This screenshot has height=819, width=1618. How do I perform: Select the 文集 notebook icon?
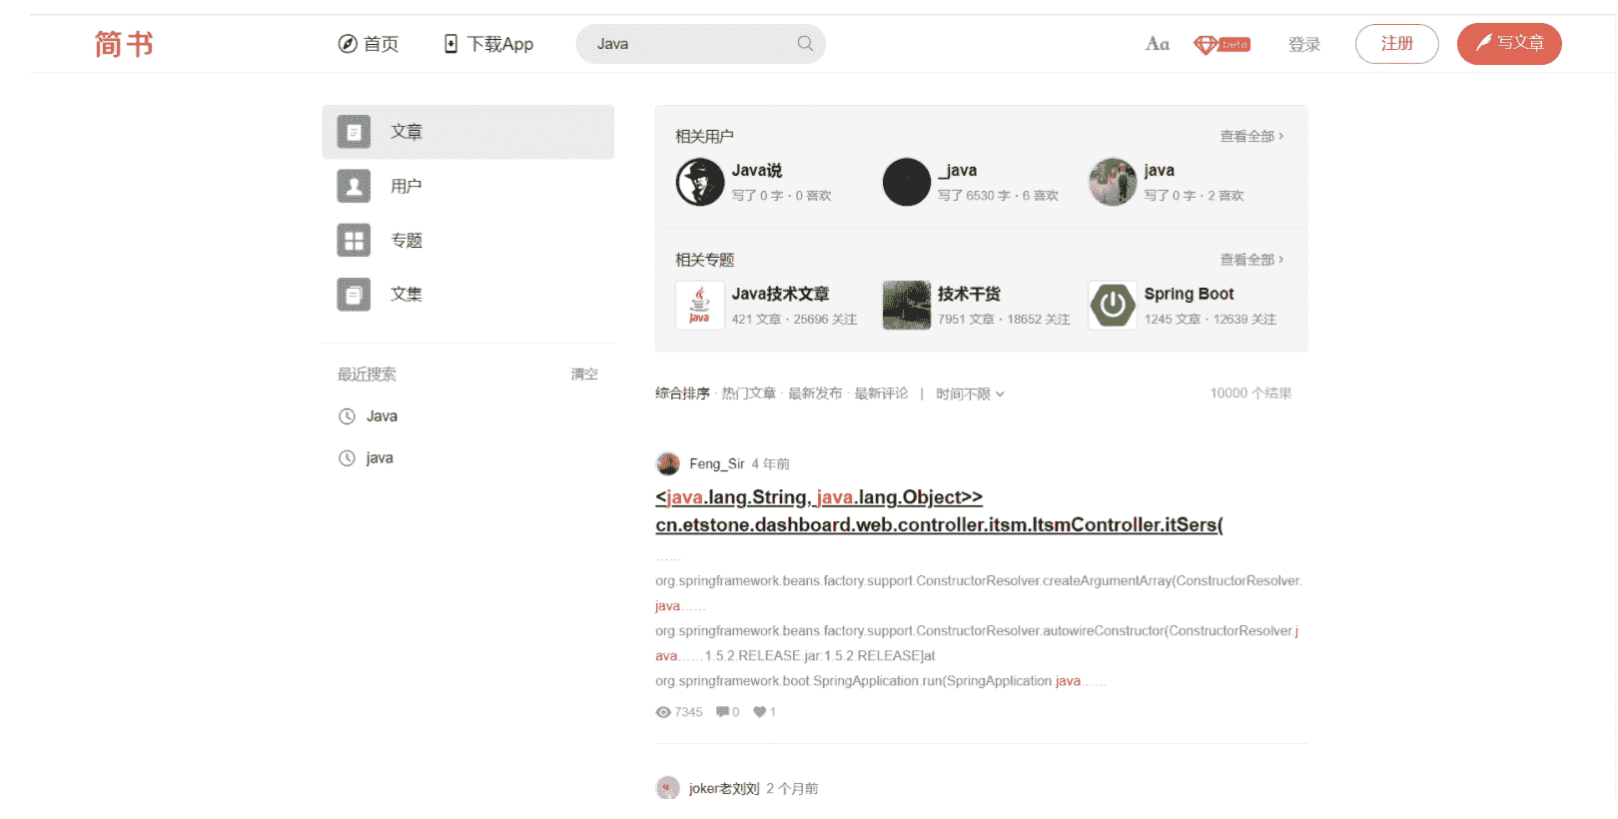click(354, 295)
